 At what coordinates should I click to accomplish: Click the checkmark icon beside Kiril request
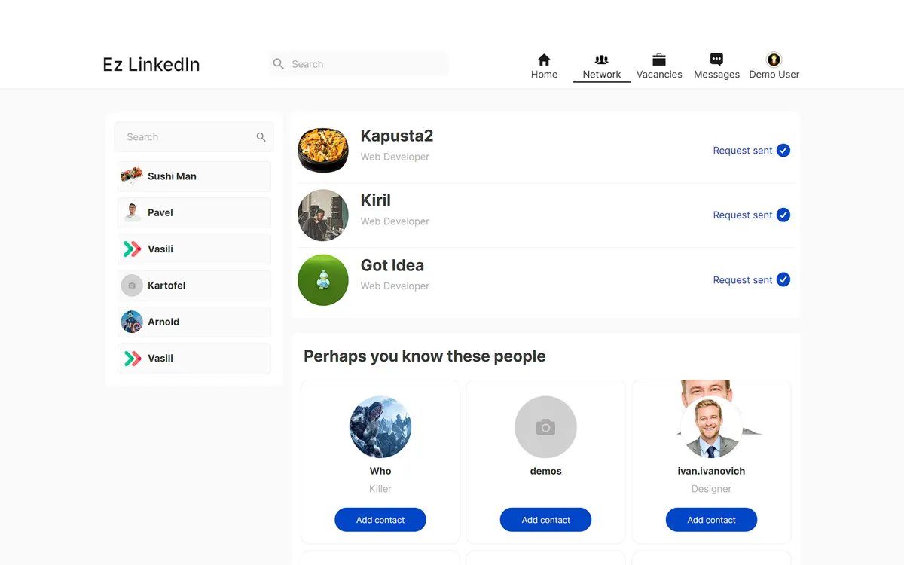783,215
